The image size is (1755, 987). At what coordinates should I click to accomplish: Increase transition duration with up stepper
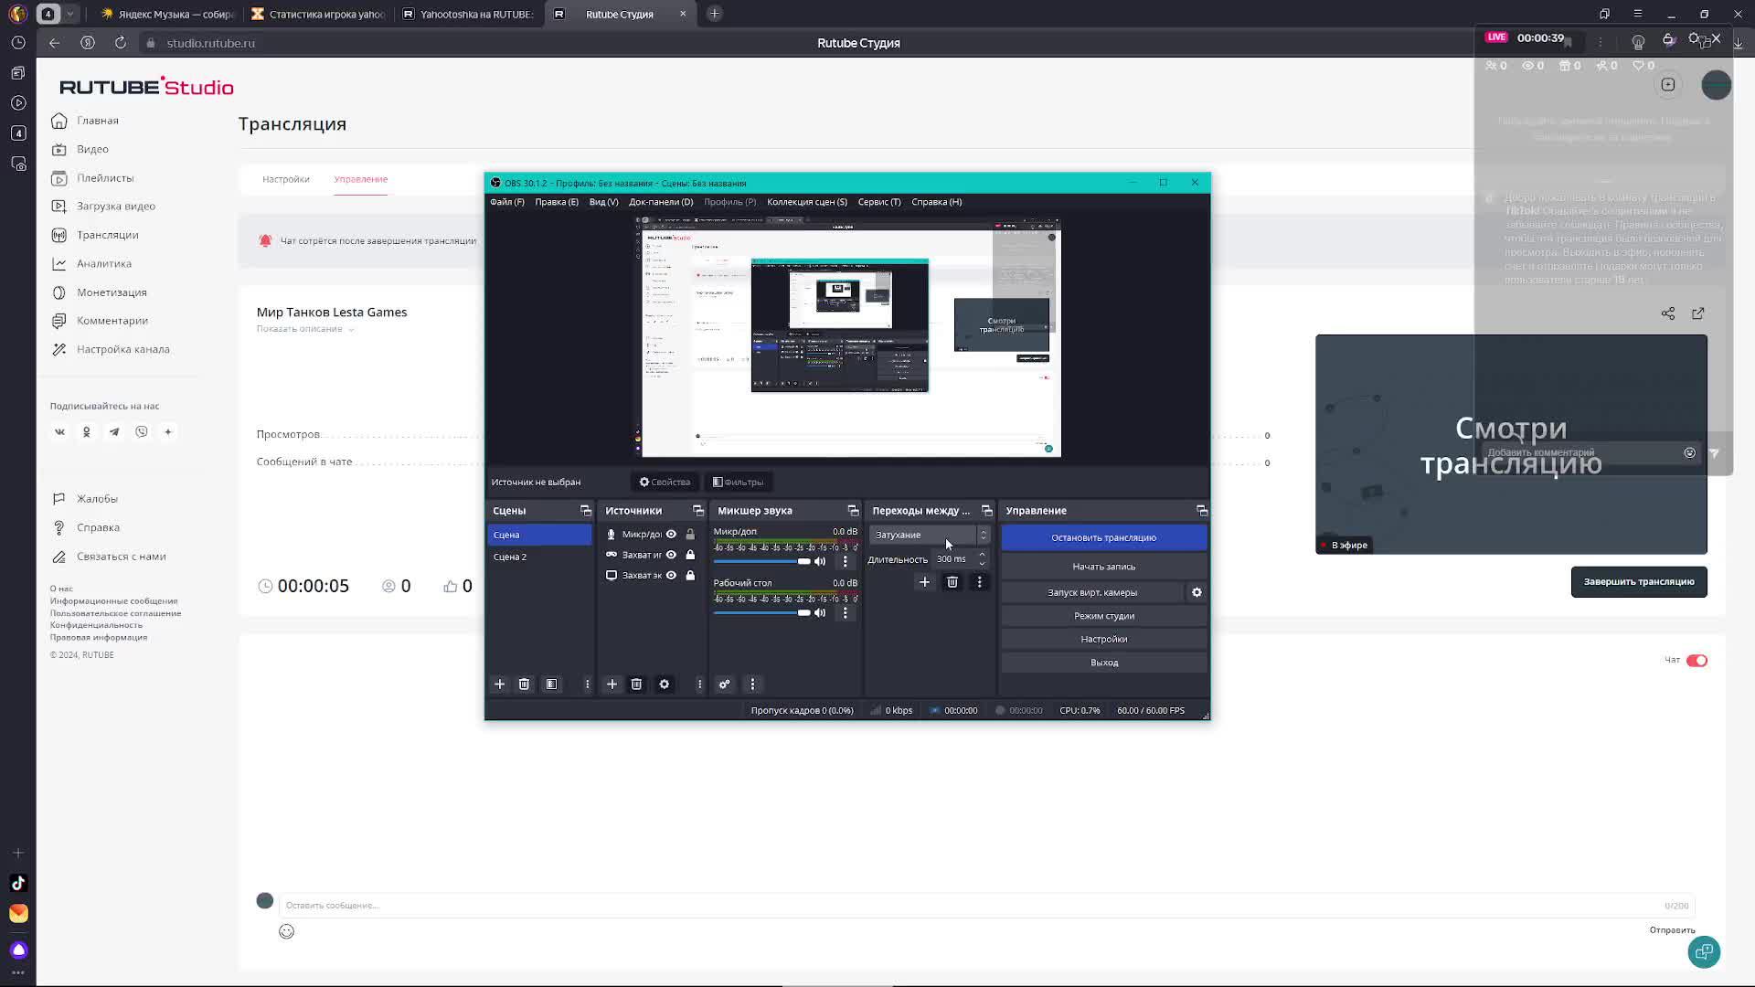point(982,554)
